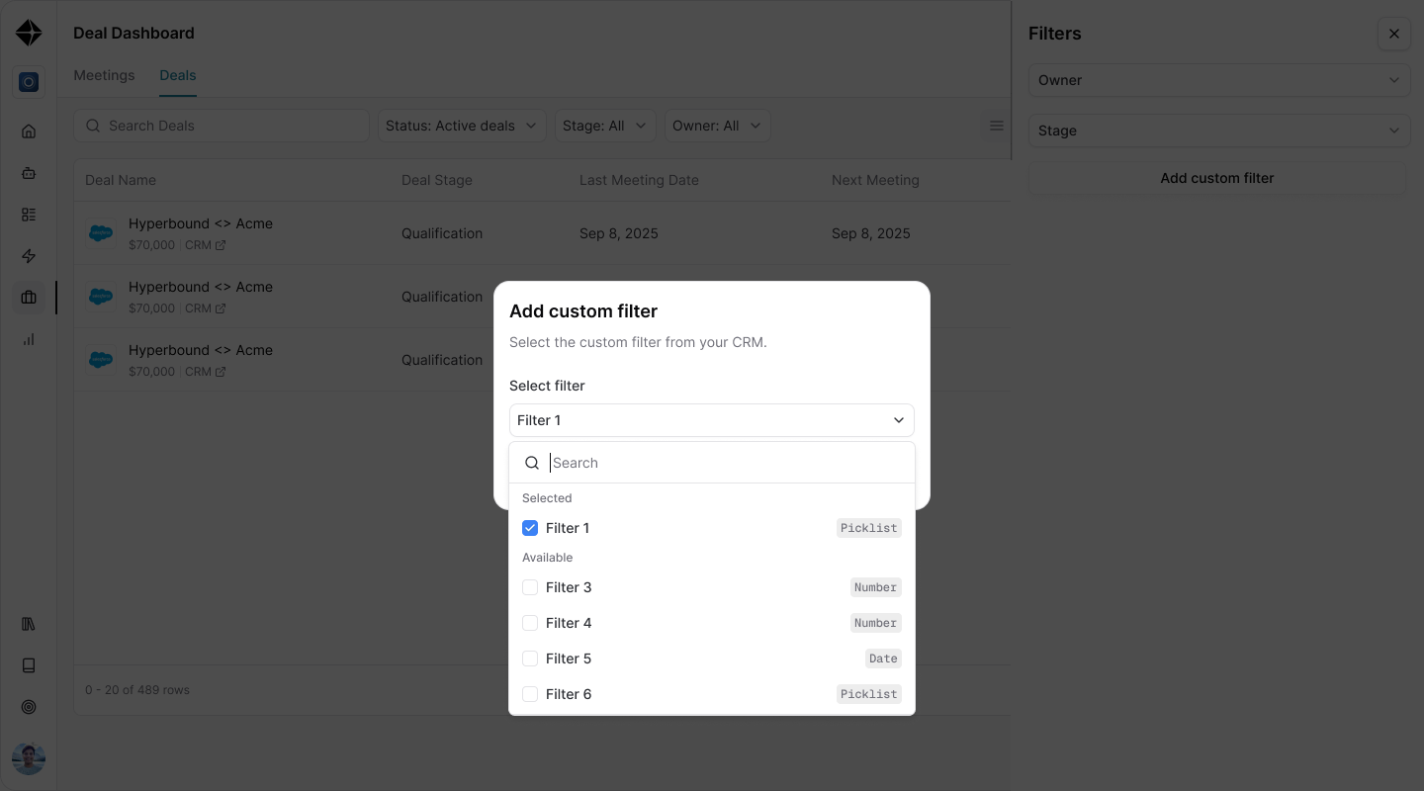Open CRM link of first Hyperbound deal
This screenshot has width=1424, height=791.
pos(206,245)
